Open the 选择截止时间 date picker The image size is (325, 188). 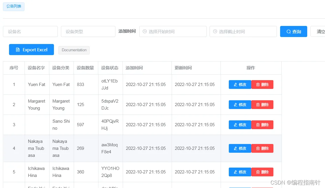tap(243, 31)
